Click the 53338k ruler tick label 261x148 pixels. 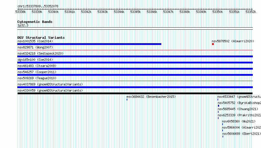21,12
